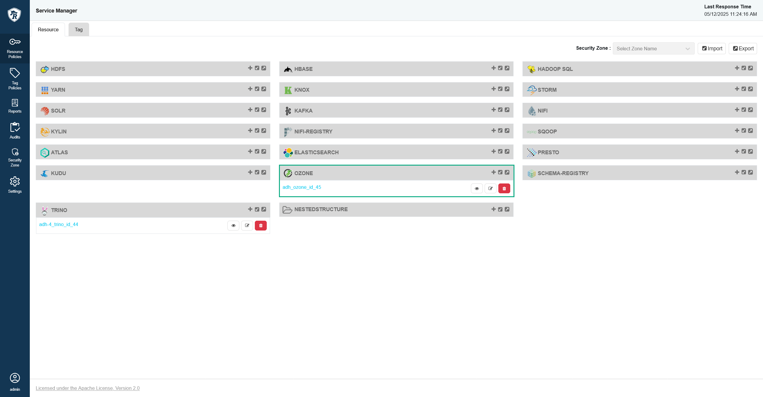
Task: Export SCHEMA-REGISTRY policies
Action: pyautogui.click(x=750, y=172)
